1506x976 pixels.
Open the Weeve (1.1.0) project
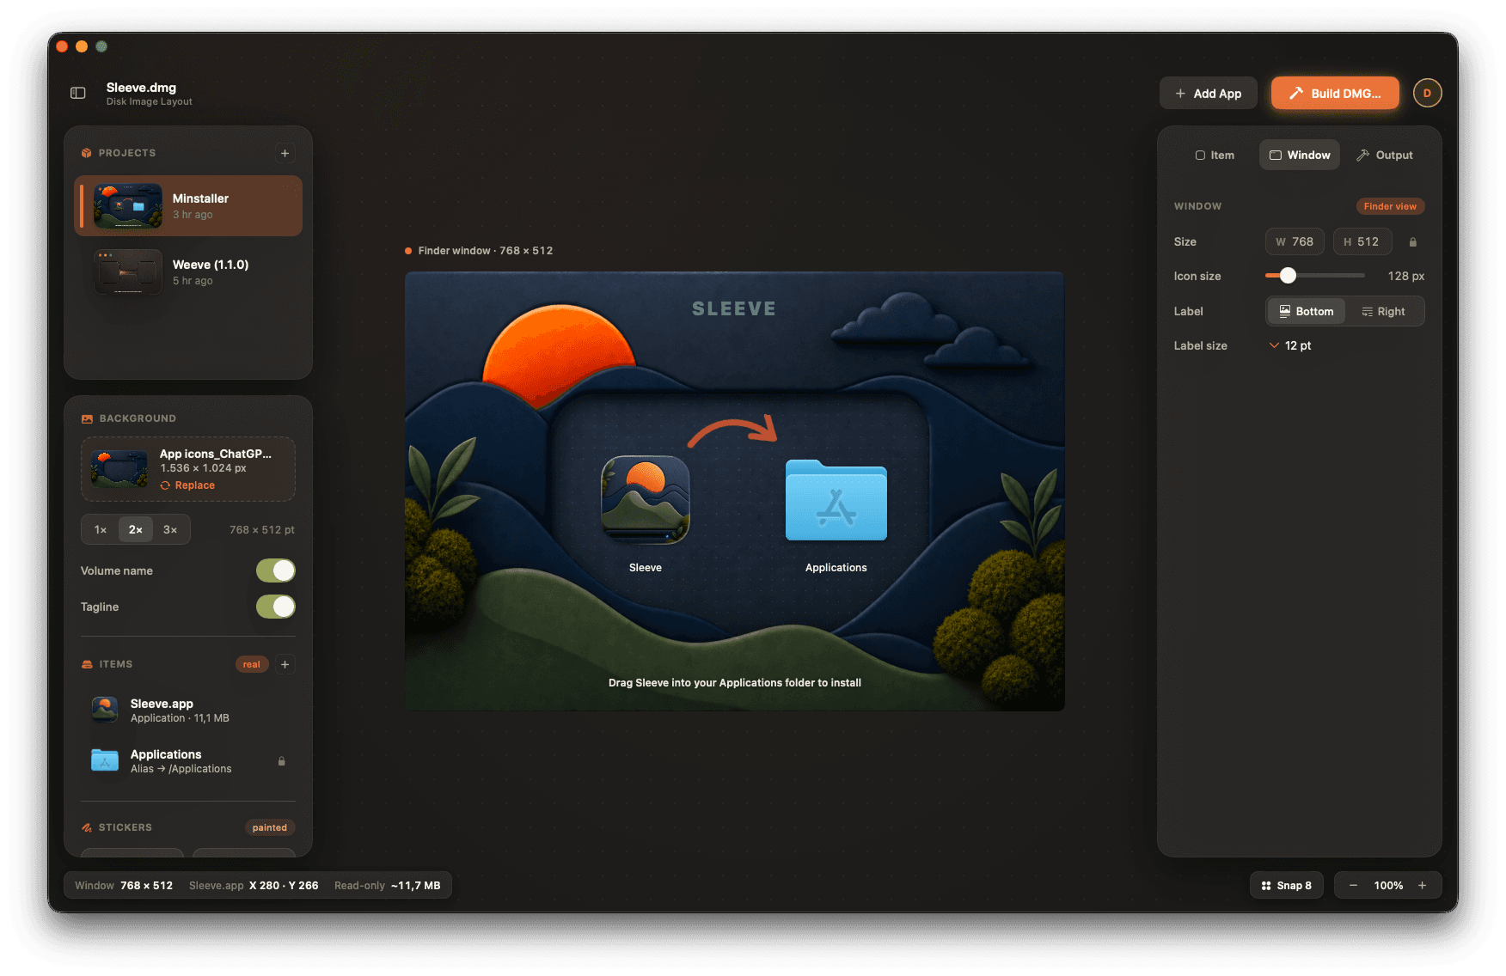[x=188, y=272]
